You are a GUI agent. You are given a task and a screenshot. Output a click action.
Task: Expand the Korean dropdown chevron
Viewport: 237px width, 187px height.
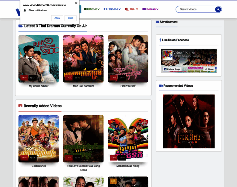157,9
